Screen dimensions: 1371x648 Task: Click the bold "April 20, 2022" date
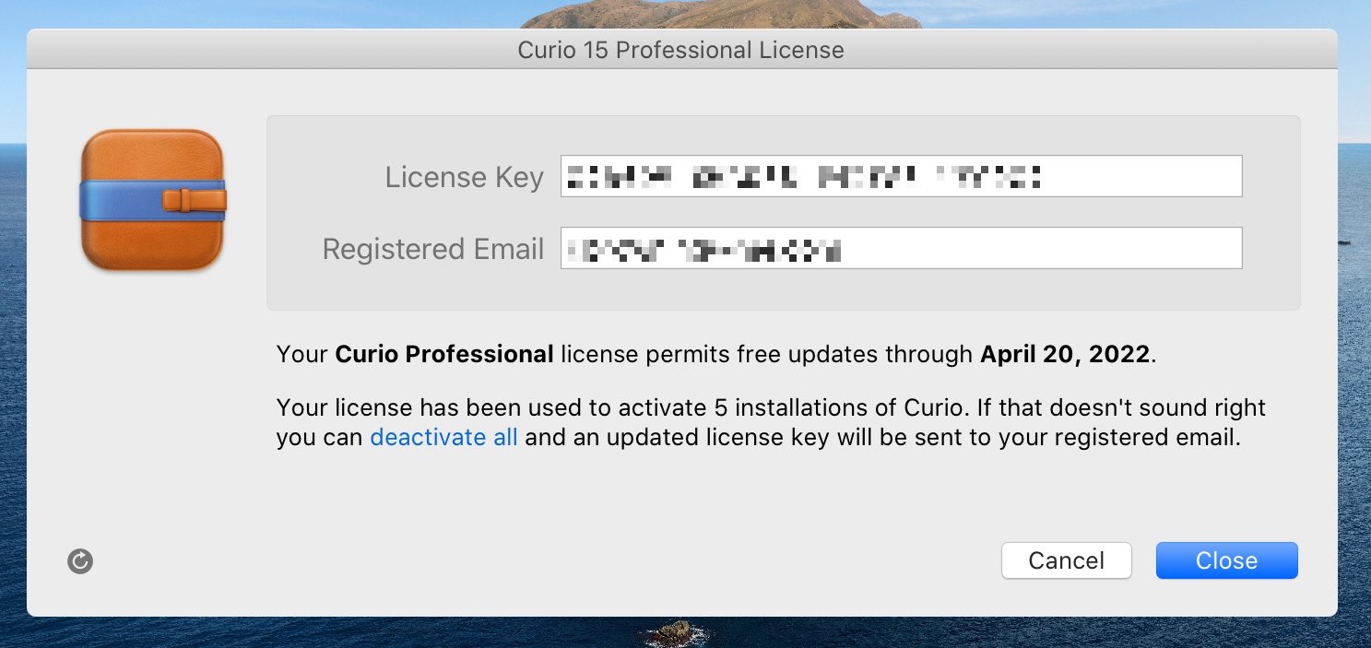click(x=1064, y=355)
